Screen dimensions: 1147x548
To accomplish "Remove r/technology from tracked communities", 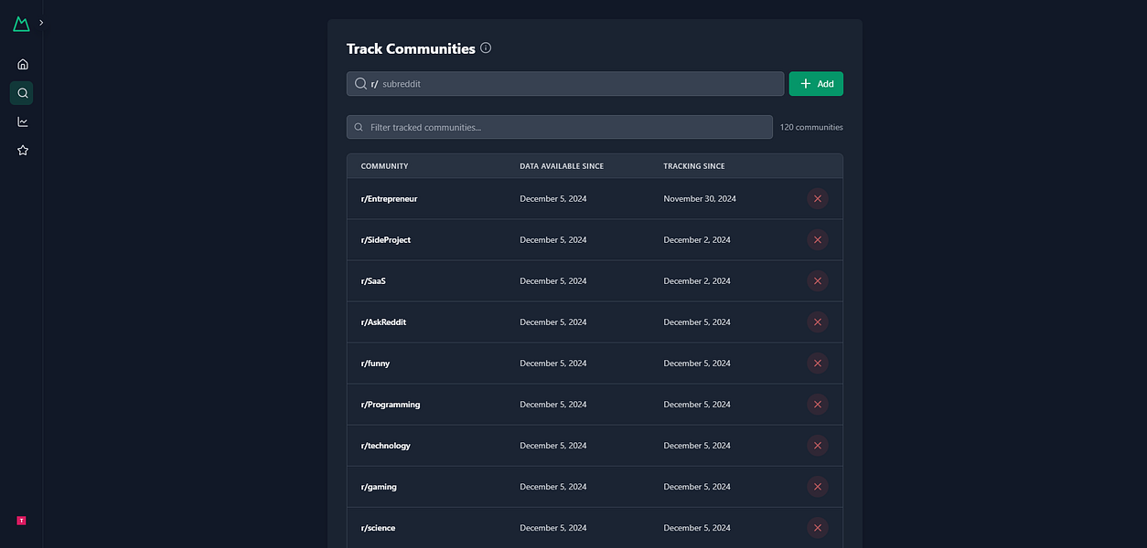I will click(818, 445).
